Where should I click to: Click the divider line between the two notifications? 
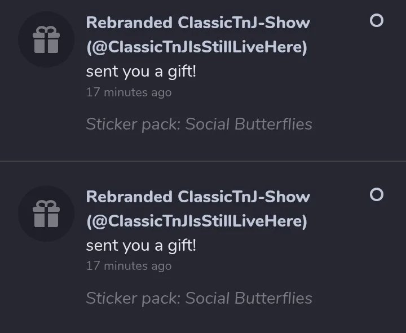203,161
